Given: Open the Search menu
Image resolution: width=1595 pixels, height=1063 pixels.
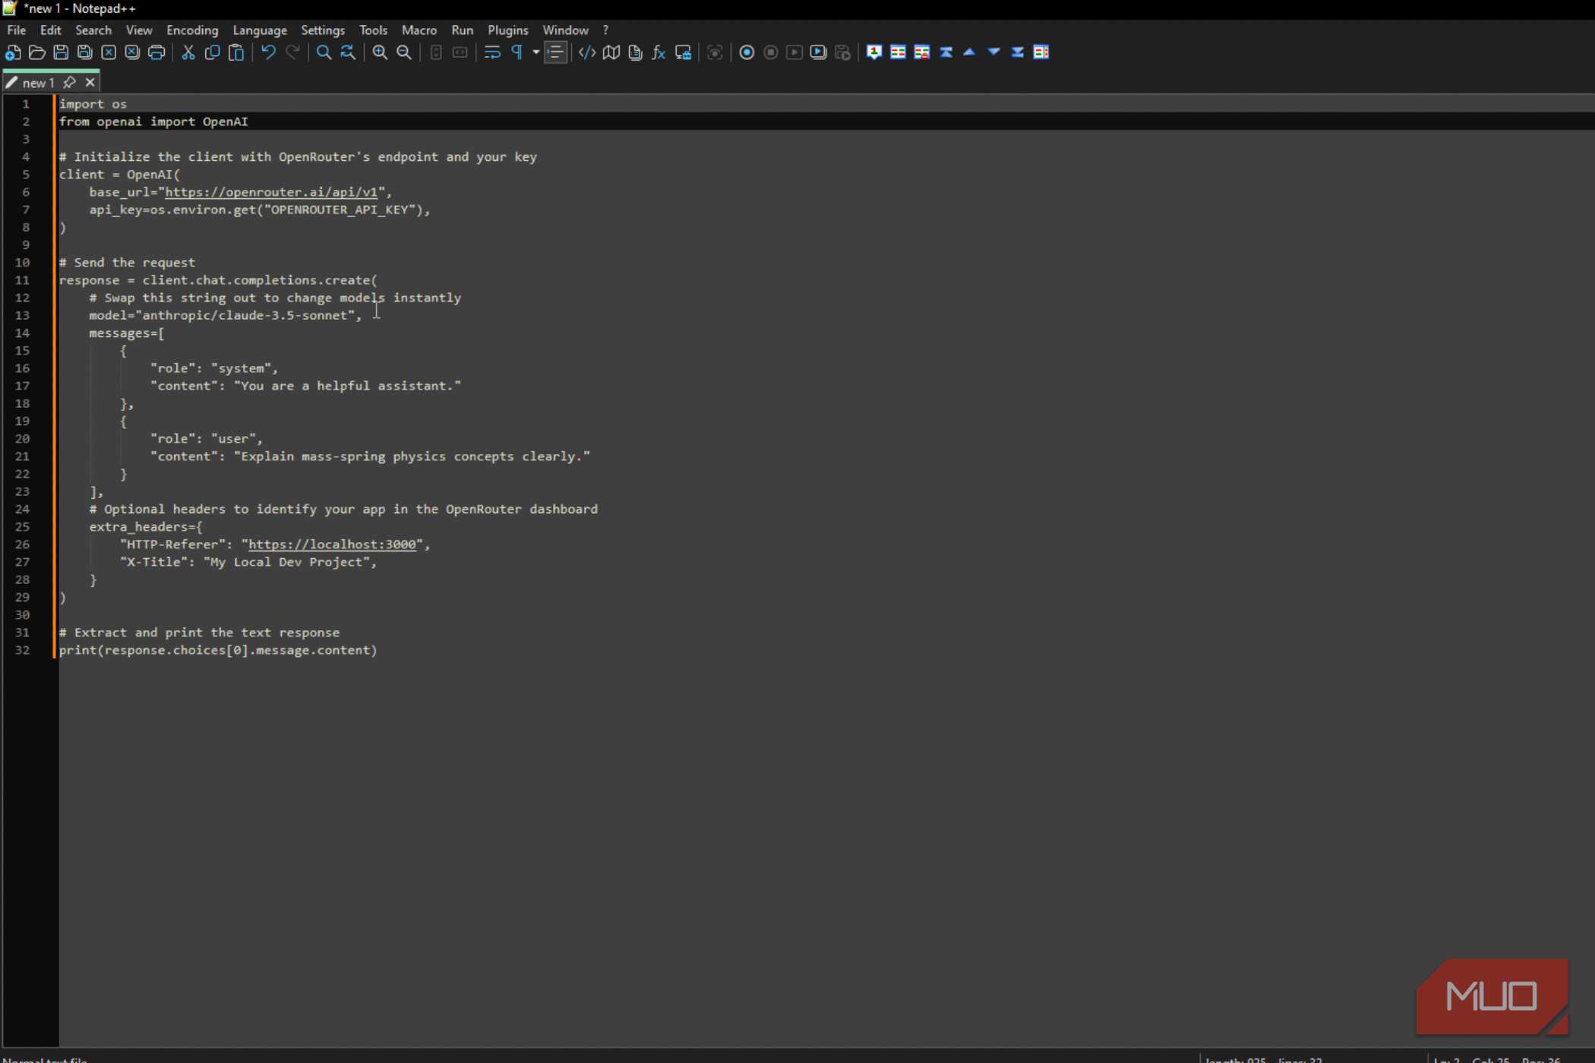Looking at the screenshot, I should coord(93,30).
